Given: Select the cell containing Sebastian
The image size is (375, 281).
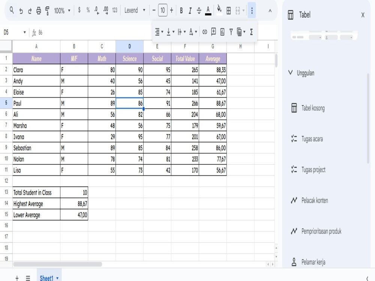Looking at the screenshot, I should (36, 148).
